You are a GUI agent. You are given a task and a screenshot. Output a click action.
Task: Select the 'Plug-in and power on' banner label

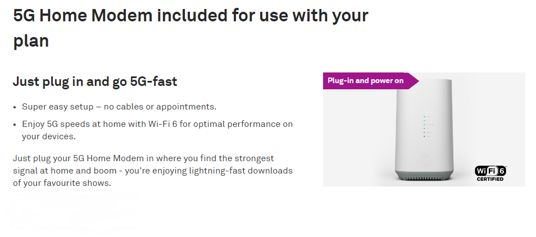365,81
